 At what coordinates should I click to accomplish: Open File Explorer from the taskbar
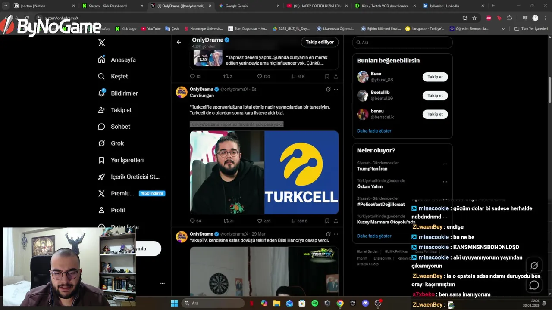point(277,303)
